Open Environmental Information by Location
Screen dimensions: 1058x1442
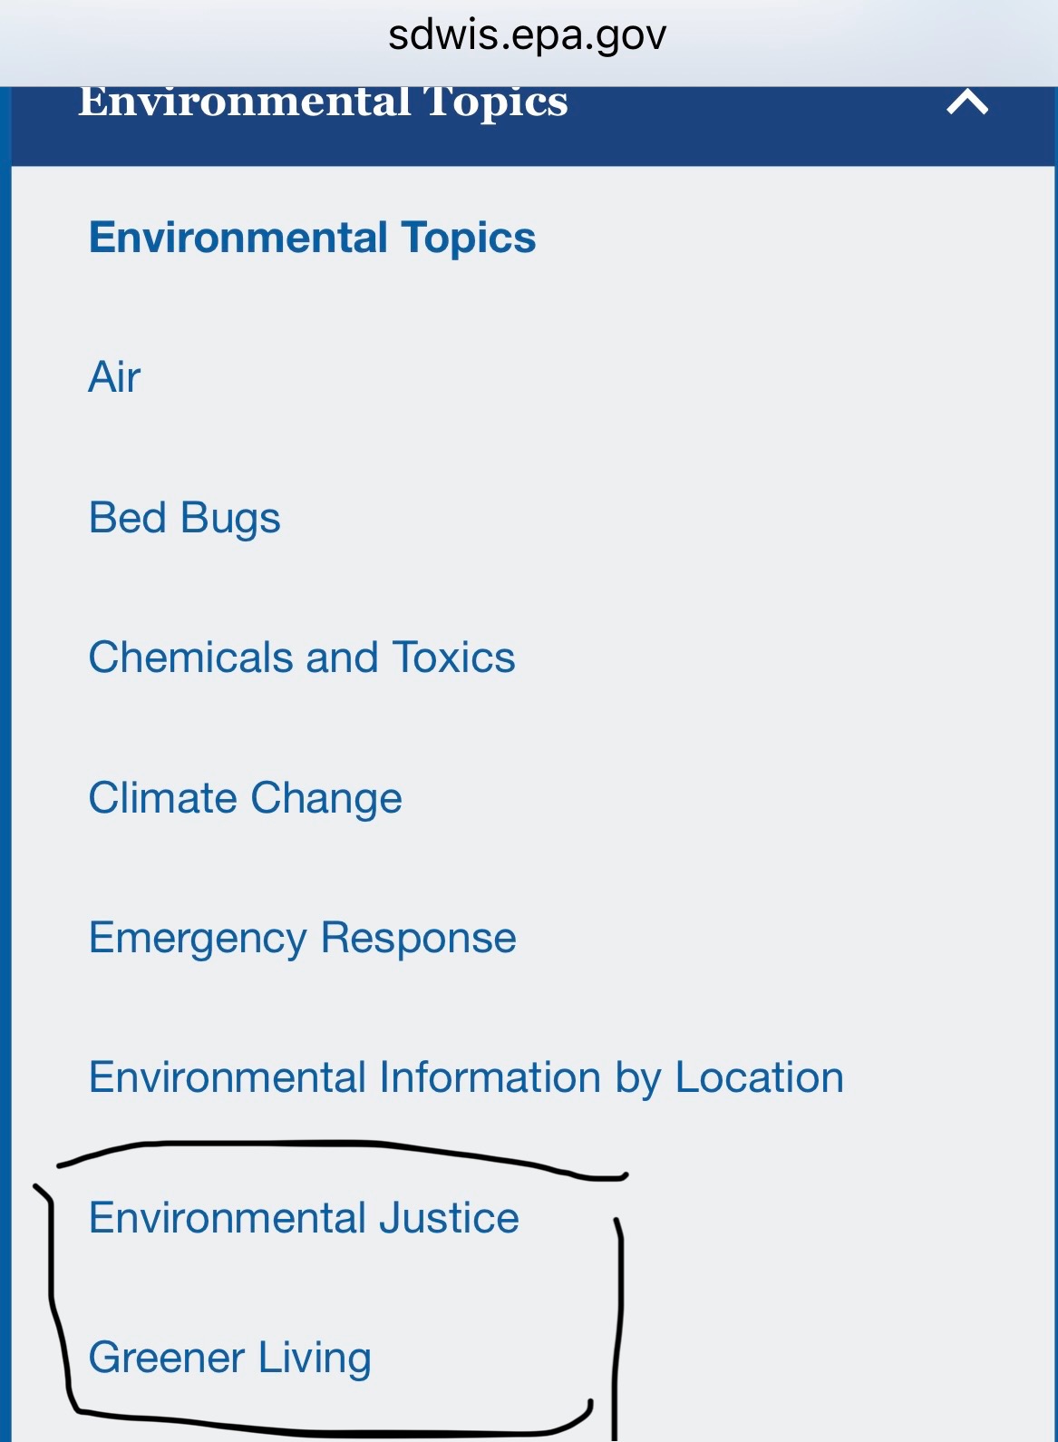[x=466, y=1077]
